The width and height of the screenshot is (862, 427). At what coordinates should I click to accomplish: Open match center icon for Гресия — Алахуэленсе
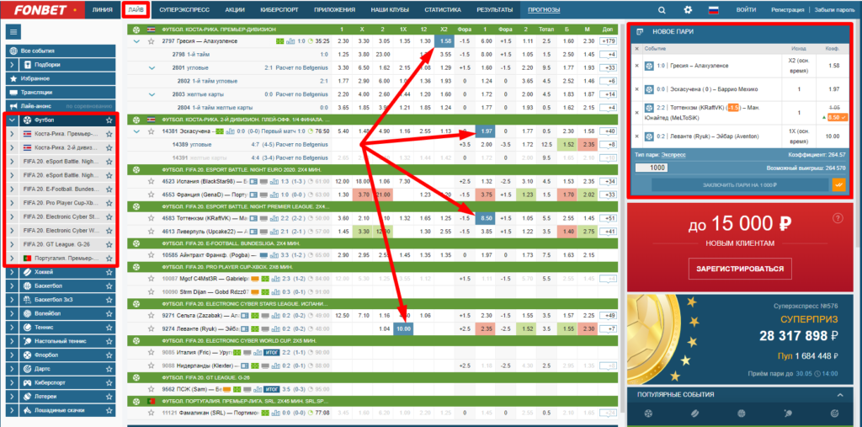(x=280, y=41)
